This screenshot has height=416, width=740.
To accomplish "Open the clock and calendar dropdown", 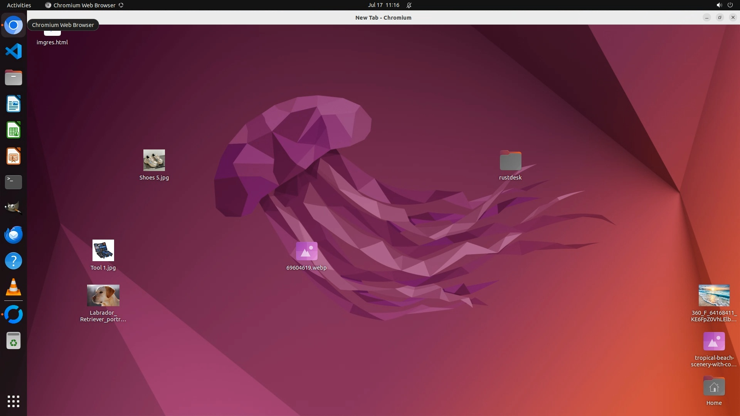I will [x=383, y=5].
